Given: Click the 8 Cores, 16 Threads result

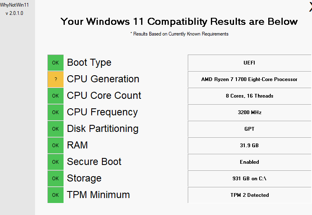Looking at the screenshot, I should [249, 96].
